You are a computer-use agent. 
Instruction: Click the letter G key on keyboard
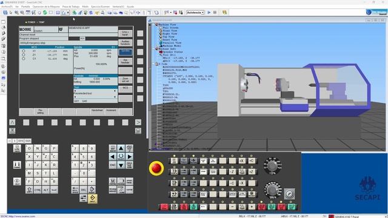pos(46,148)
